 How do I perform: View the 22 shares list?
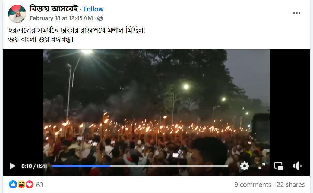pyautogui.click(x=291, y=185)
